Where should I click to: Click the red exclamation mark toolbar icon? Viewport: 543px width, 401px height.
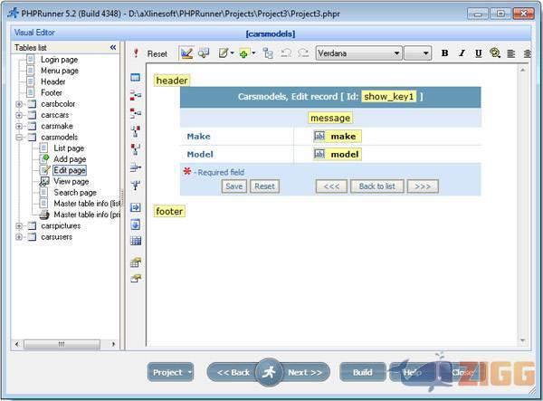point(136,53)
